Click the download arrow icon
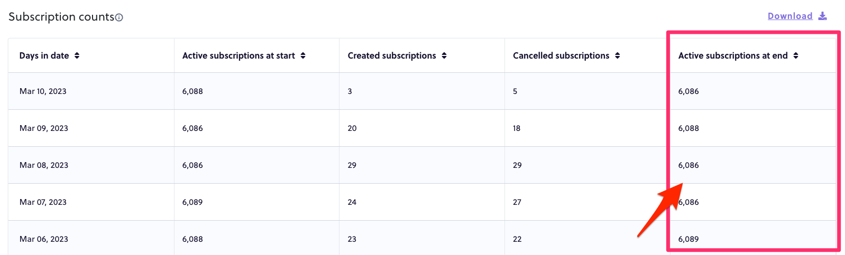The image size is (845, 255). point(822,16)
